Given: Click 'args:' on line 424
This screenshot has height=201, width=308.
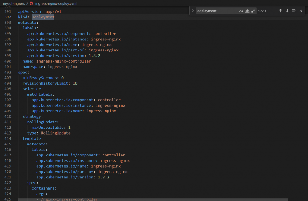Looking at the screenshot, I should click(42, 194).
